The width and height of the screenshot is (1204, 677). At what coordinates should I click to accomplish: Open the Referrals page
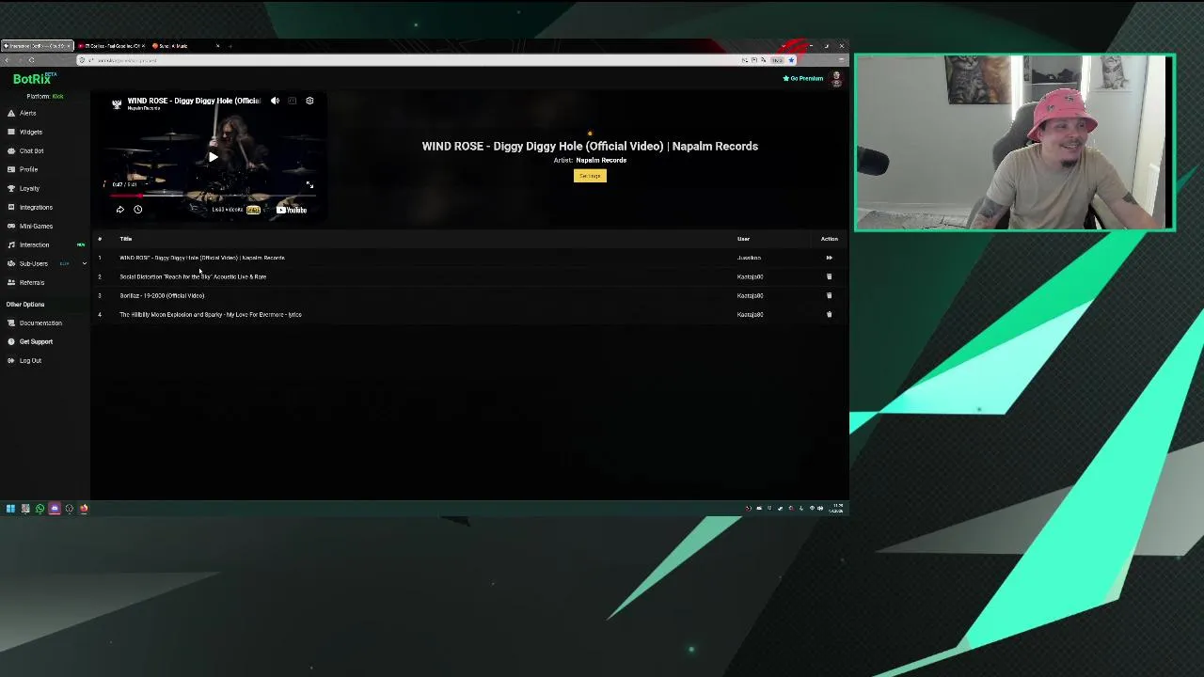click(x=31, y=282)
